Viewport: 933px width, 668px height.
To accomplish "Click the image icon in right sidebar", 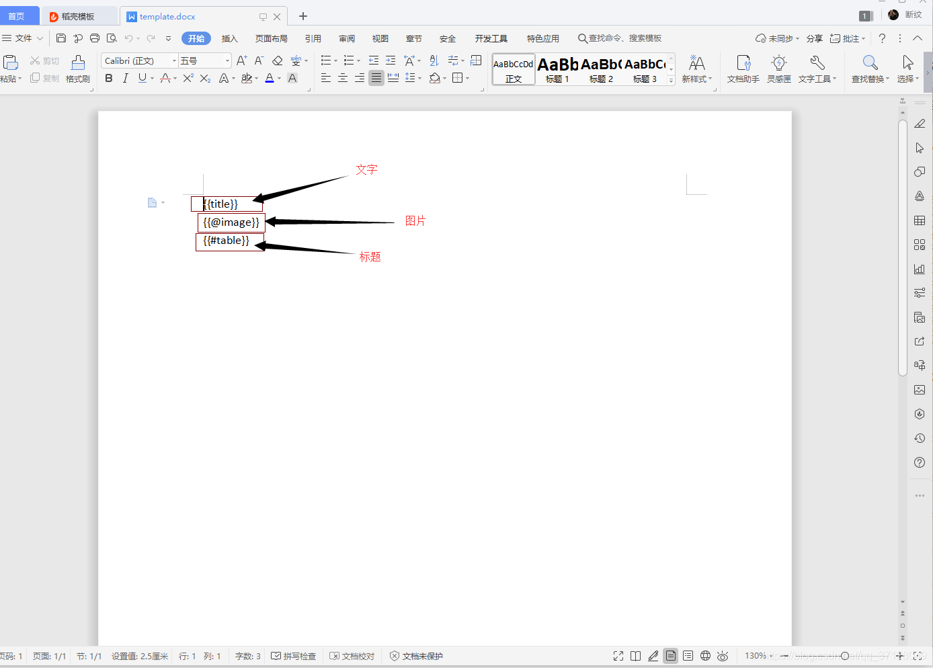I will coord(920,390).
